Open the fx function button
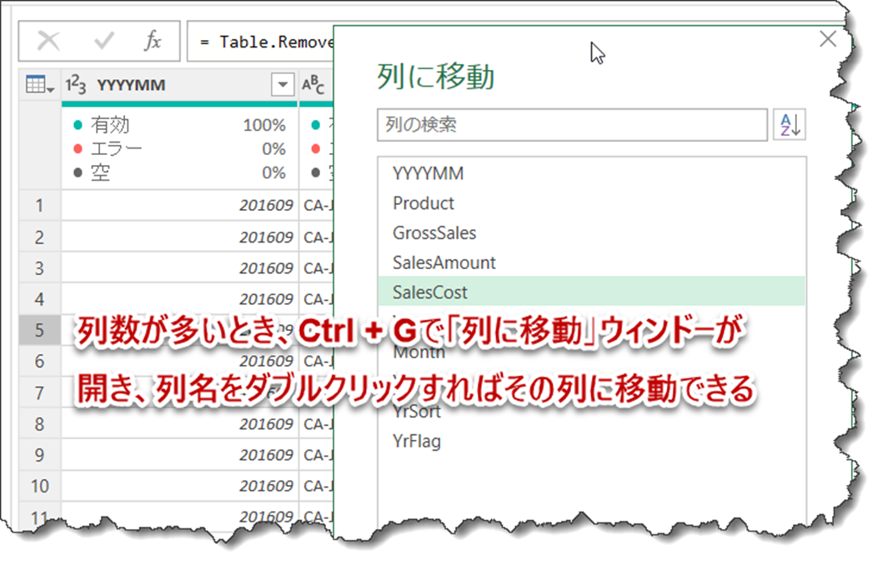Screen dimensions: 887x565 pyautogui.click(x=153, y=42)
